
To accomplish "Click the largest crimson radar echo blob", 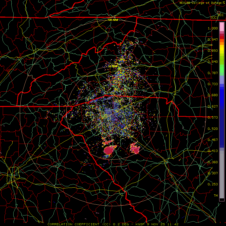I will click(108, 150).
